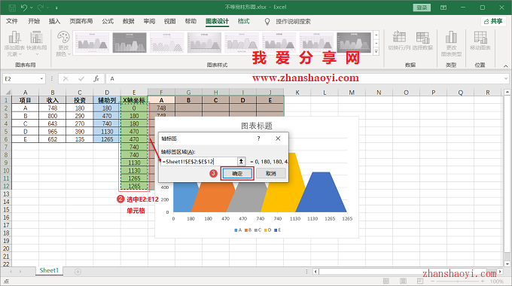512x286 pixels.
Task: Switch to the 开始 ribbon tab
Action: pyautogui.click(x=34, y=21)
